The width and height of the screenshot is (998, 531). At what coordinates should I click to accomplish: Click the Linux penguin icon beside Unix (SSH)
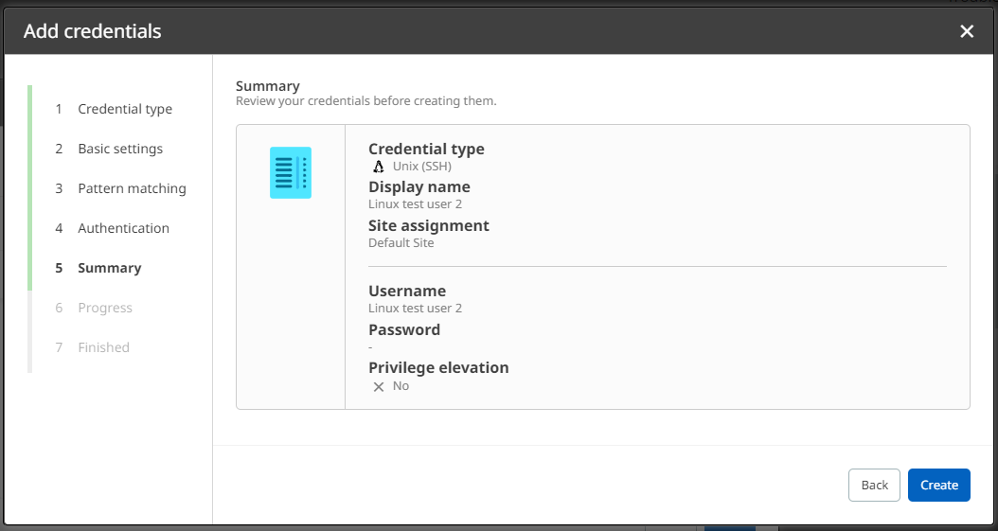(x=379, y=167)
